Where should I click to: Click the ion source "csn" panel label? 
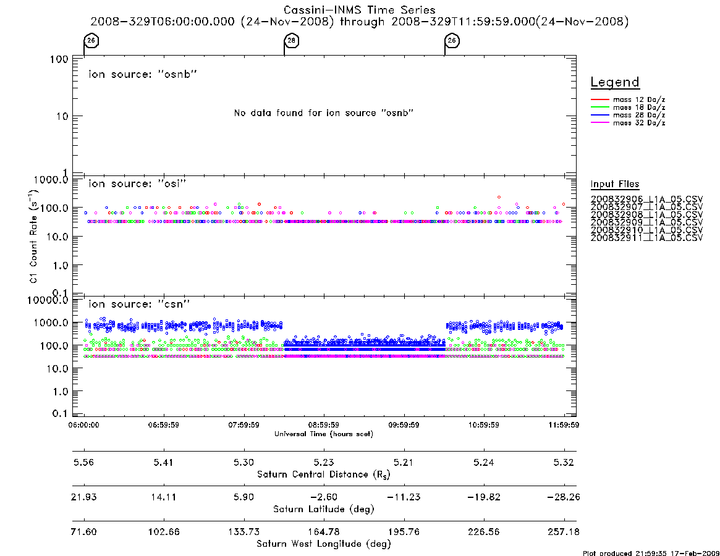[x=139, y=304]
